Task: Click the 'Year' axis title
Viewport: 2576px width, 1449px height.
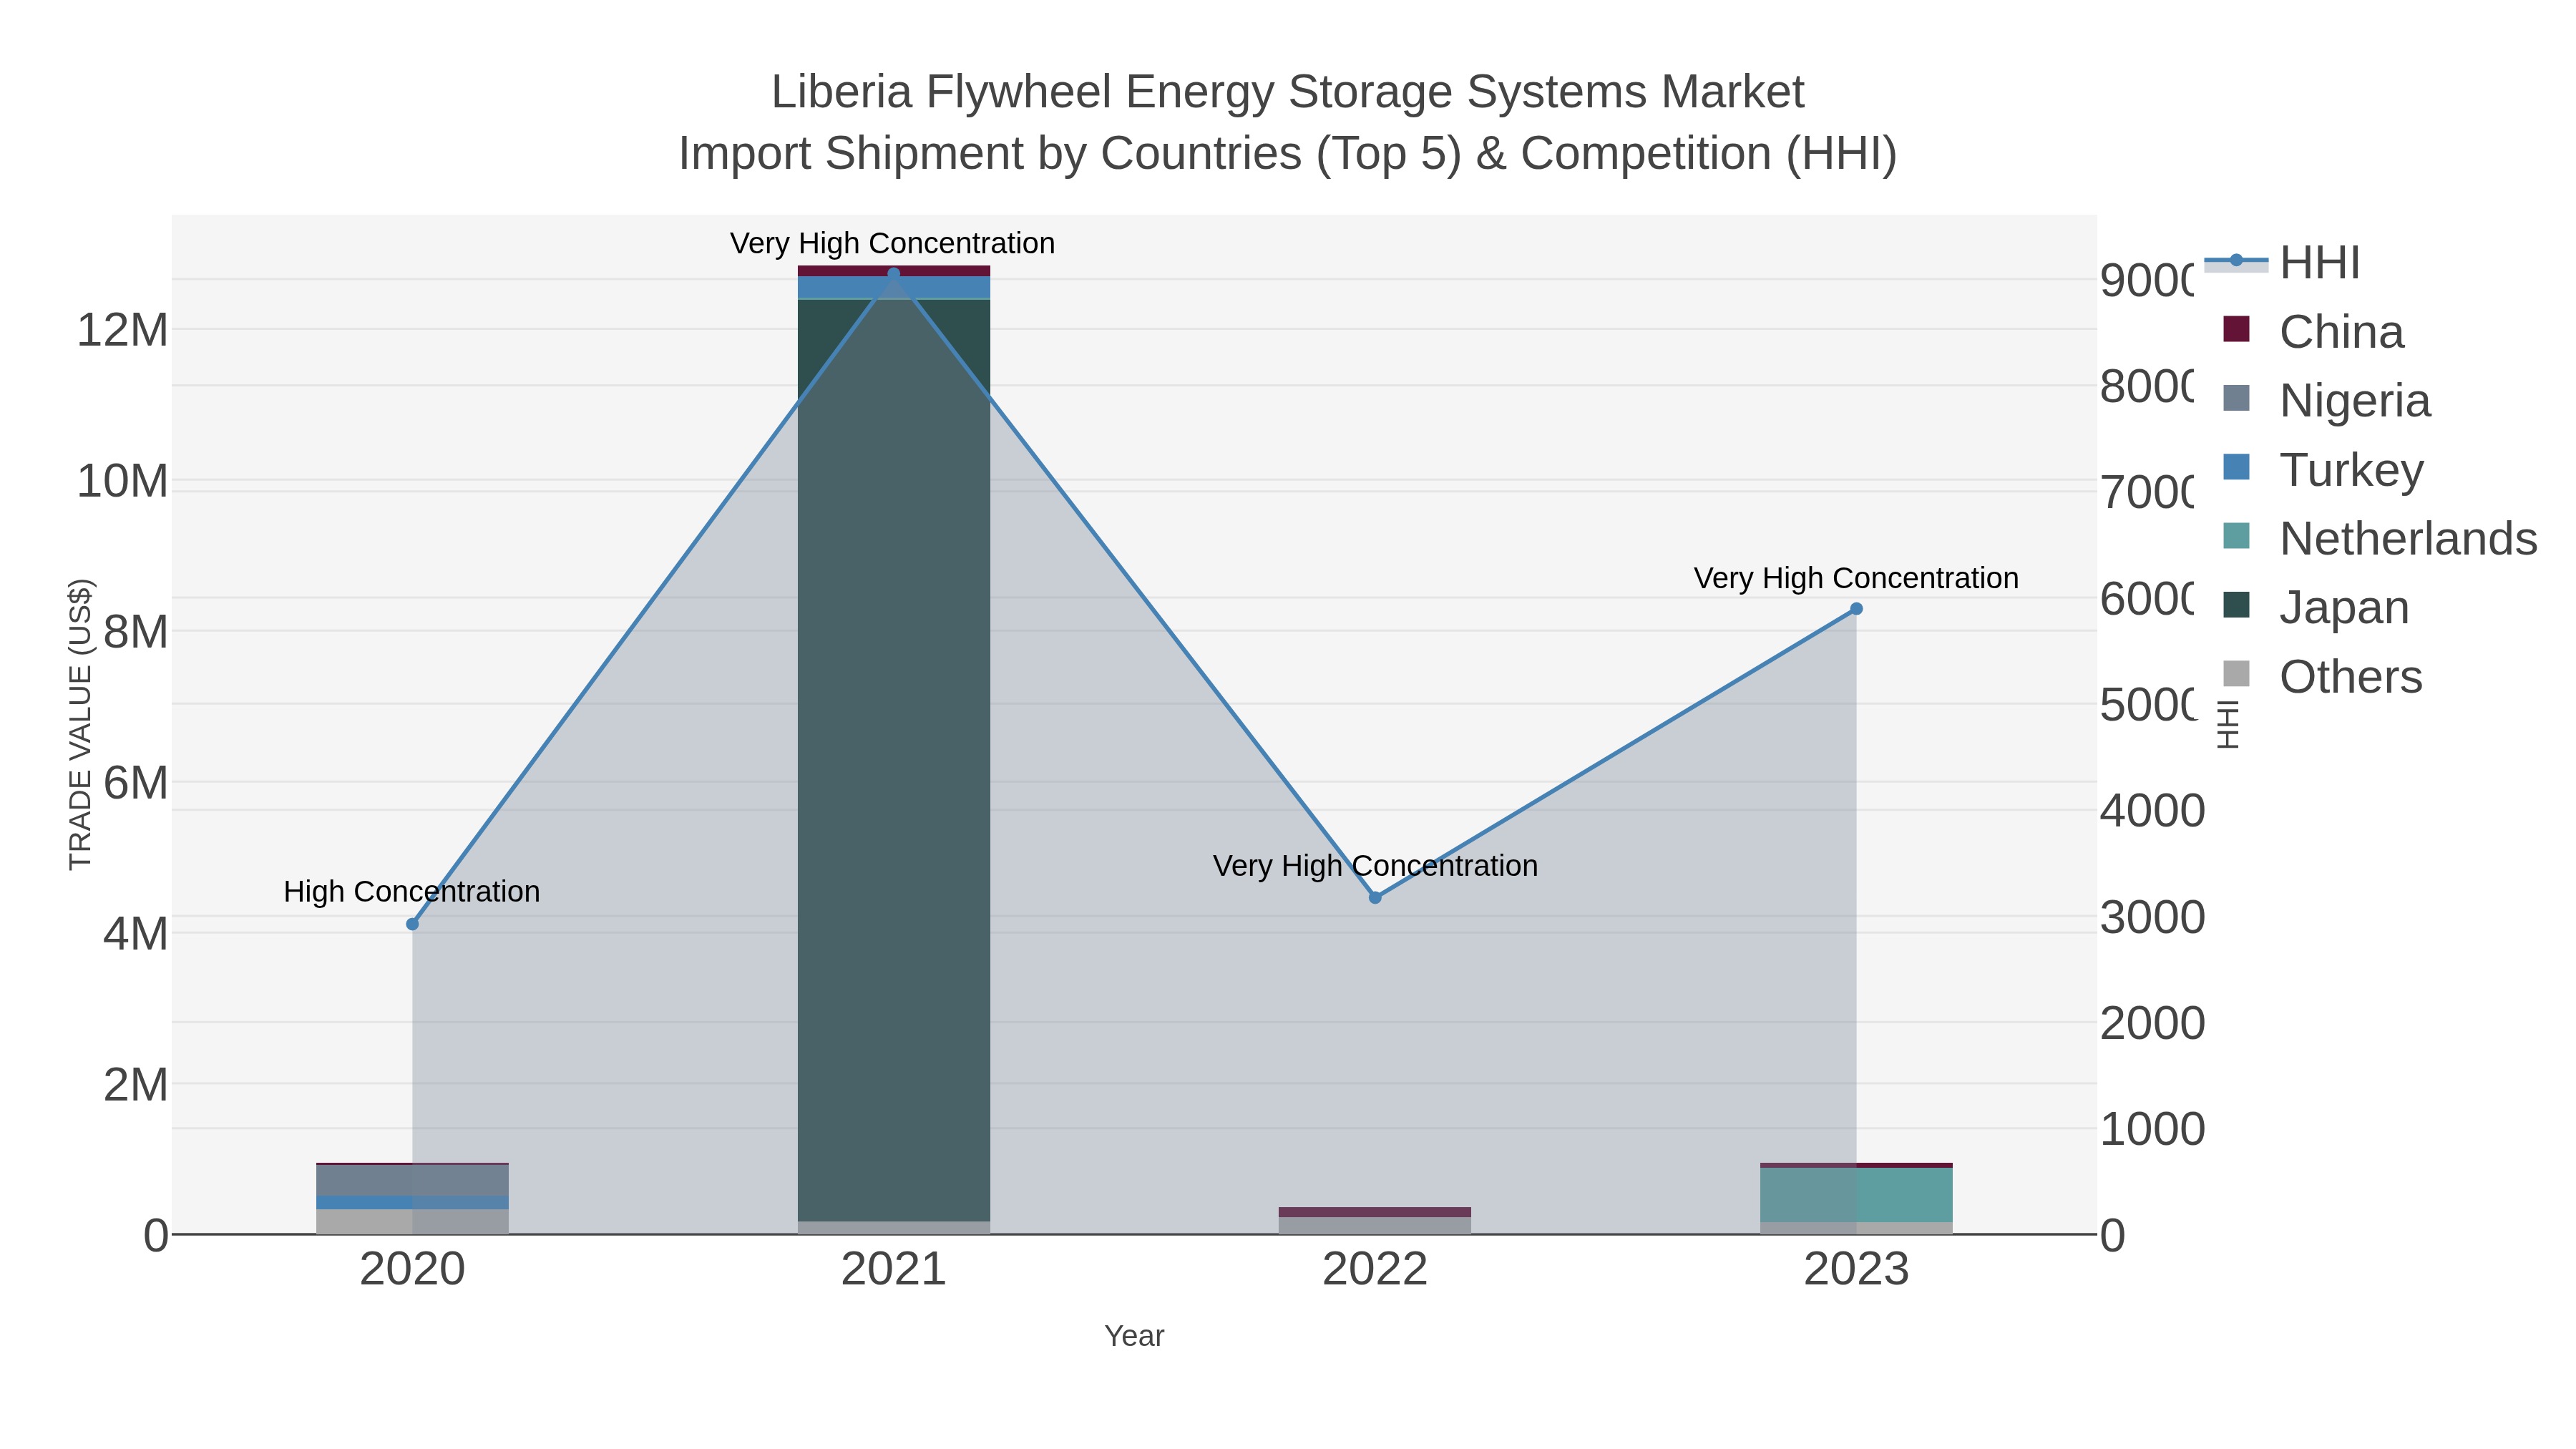Action: coord(1134,1336)
